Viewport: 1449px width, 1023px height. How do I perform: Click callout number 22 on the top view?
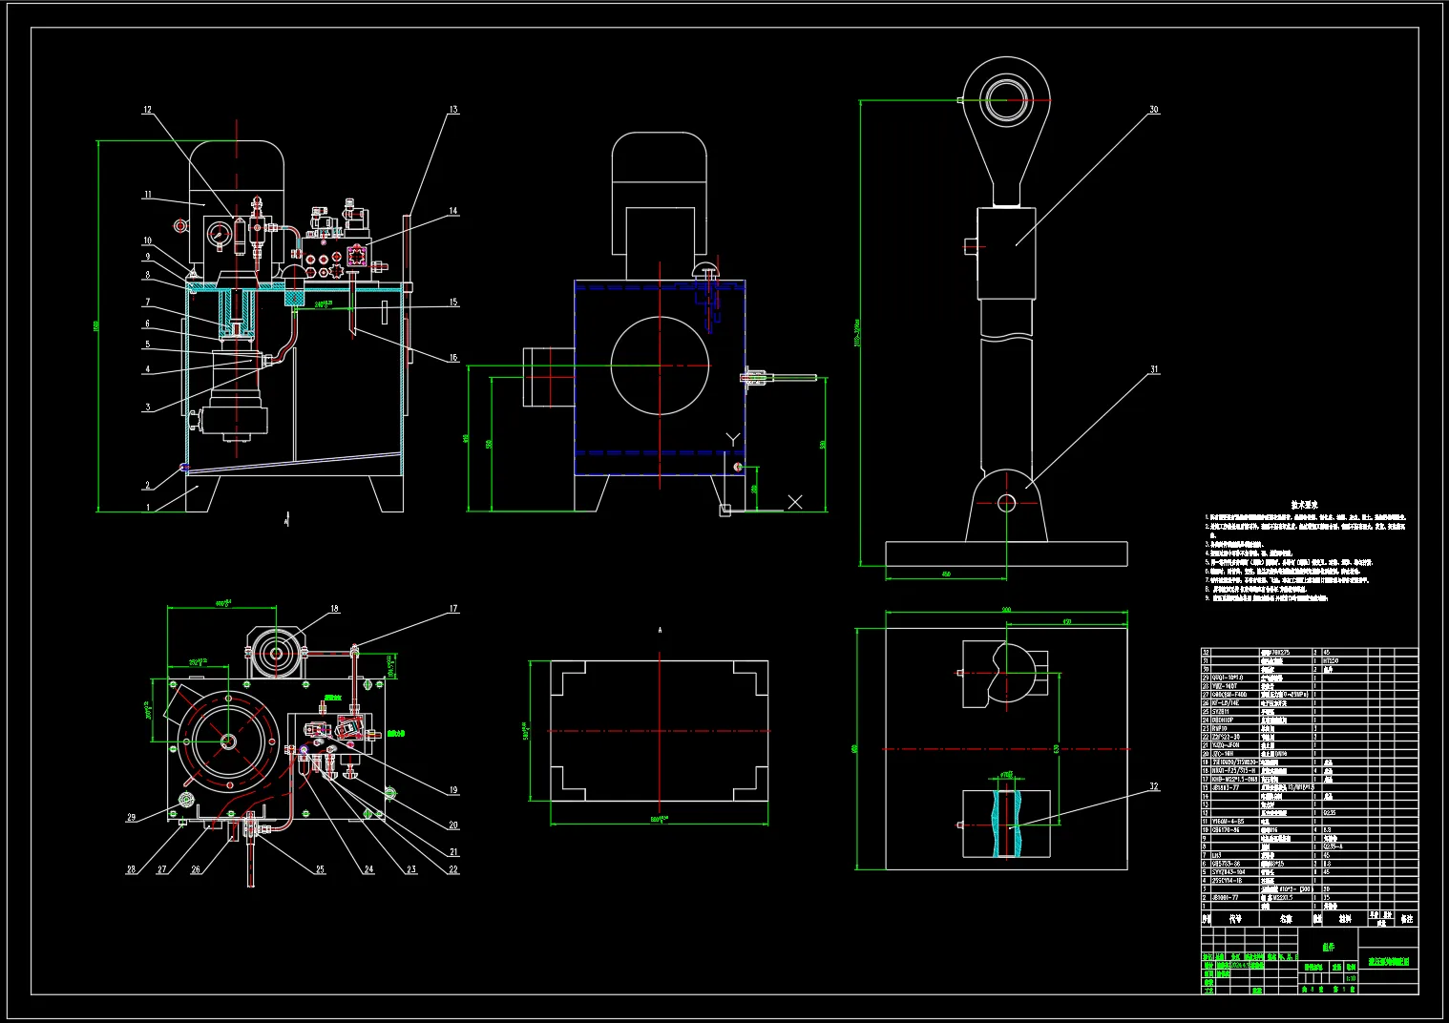pyautogui.click(x=453, y=869)
